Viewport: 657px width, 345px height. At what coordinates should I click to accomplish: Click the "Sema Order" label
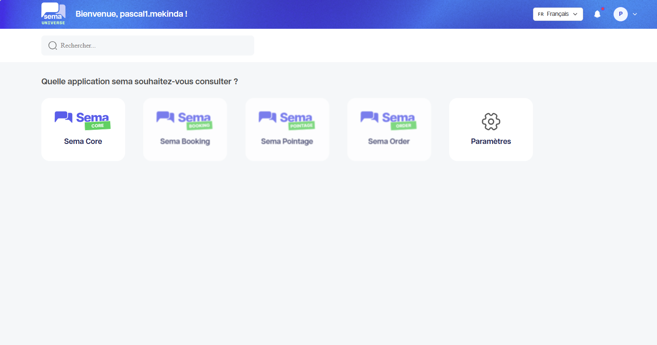(389, 141)
